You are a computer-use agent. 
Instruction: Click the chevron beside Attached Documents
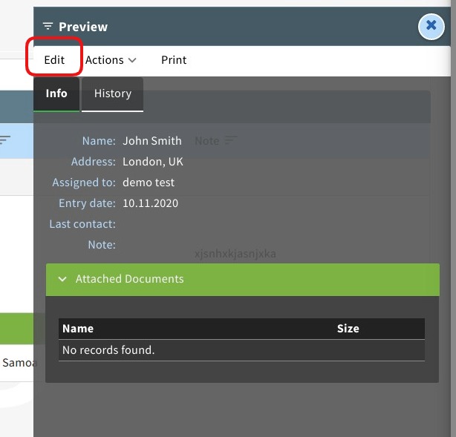(x=62, y=279)
